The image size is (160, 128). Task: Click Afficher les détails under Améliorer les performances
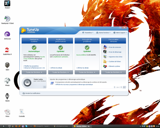coord(56,68)
